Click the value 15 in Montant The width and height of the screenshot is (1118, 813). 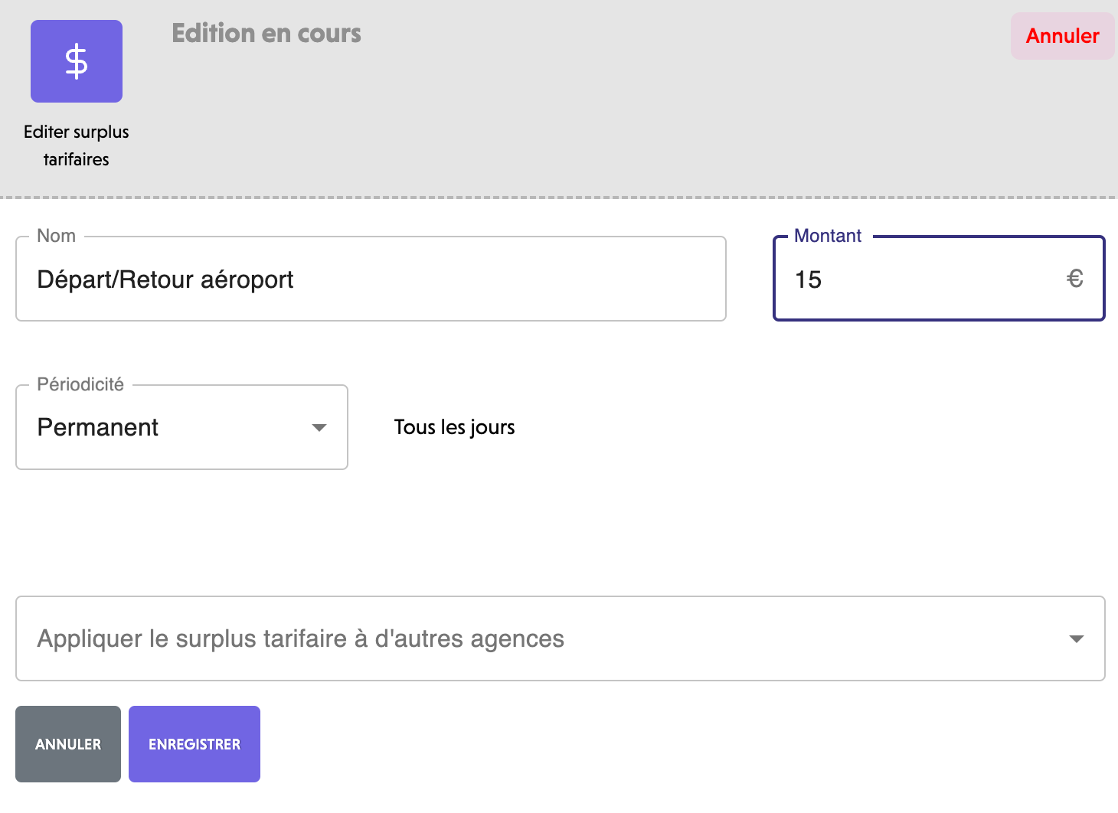click(x=808, y=279)
